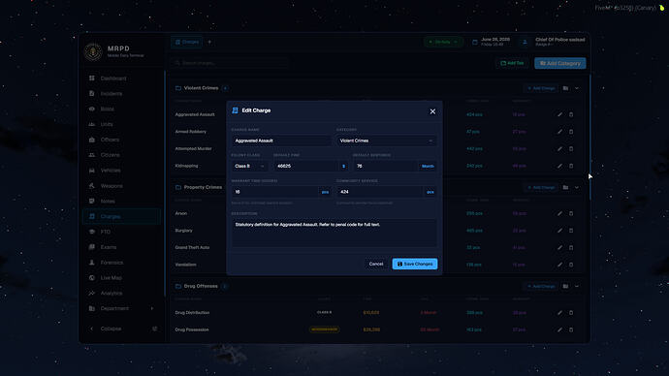Toggle the On Duty status button

click(444, 42)
